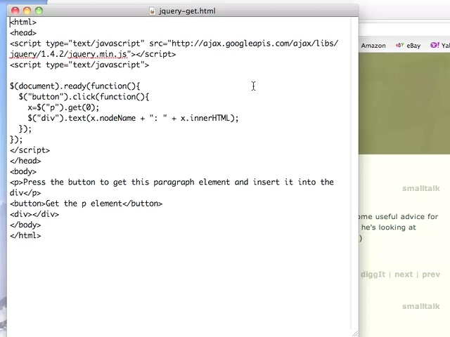Click the $("div").text(x.nodeName line
The height and width of the screenshot is (337, 450).
tap(133, 118)
